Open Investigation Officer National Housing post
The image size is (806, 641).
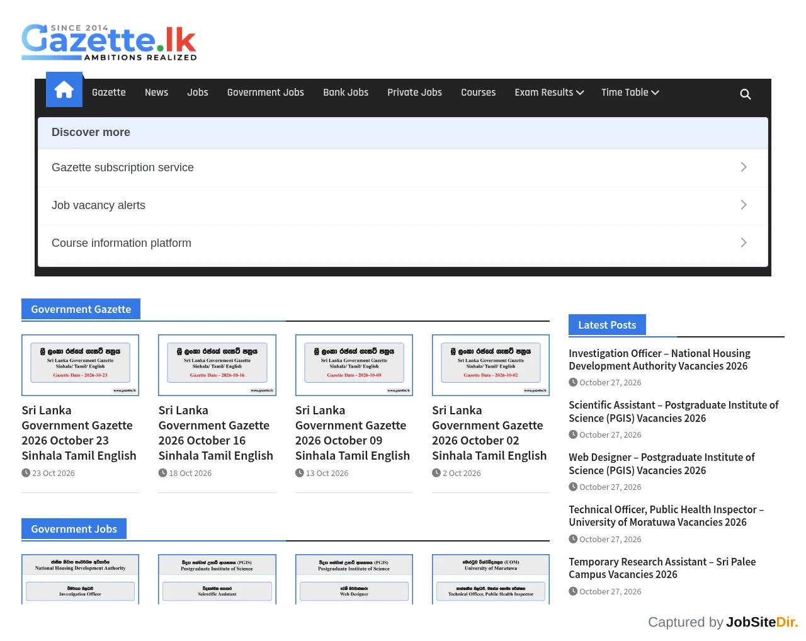pyautogui.click(x=659, y=360)
